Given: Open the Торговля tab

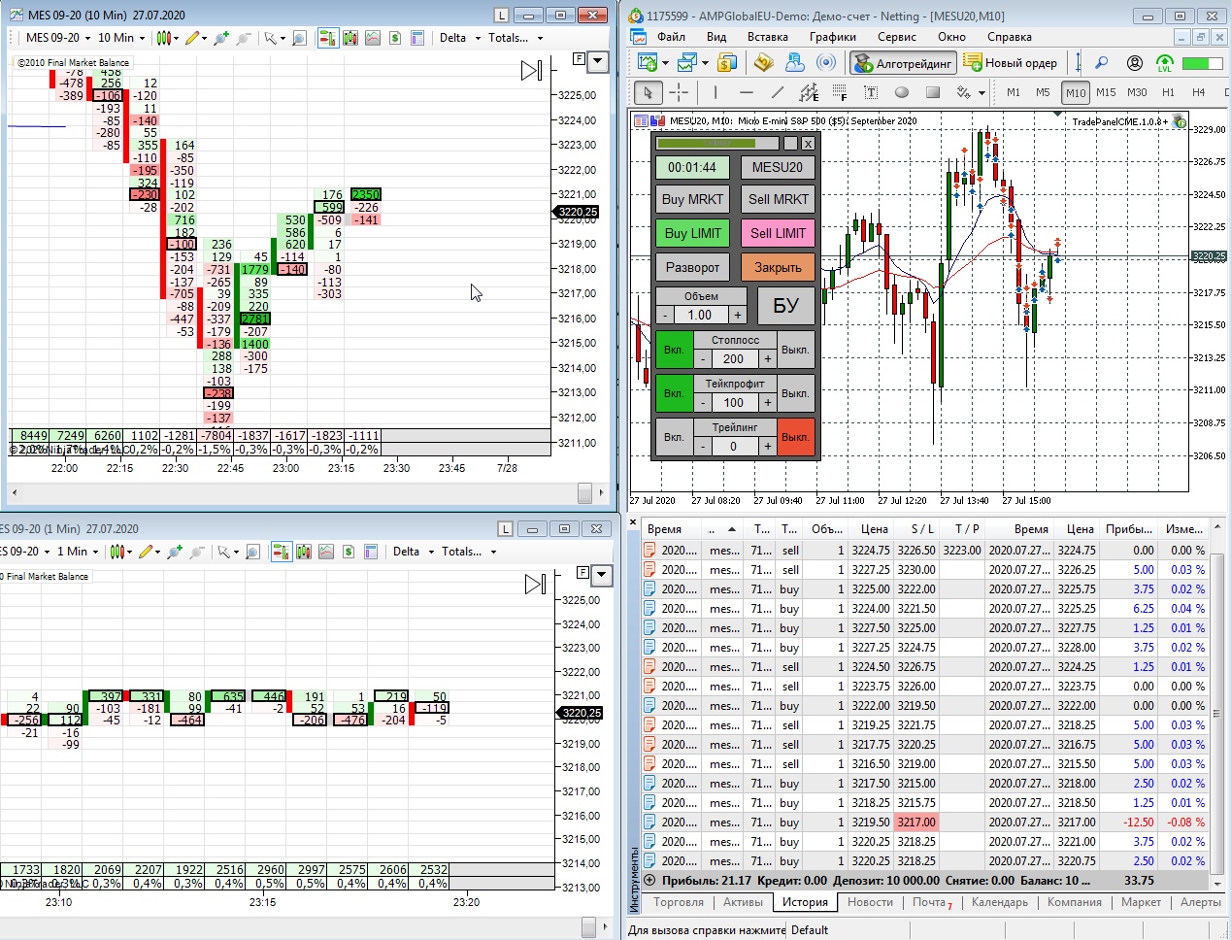Looking at the screenshot, I should point(679,902).
